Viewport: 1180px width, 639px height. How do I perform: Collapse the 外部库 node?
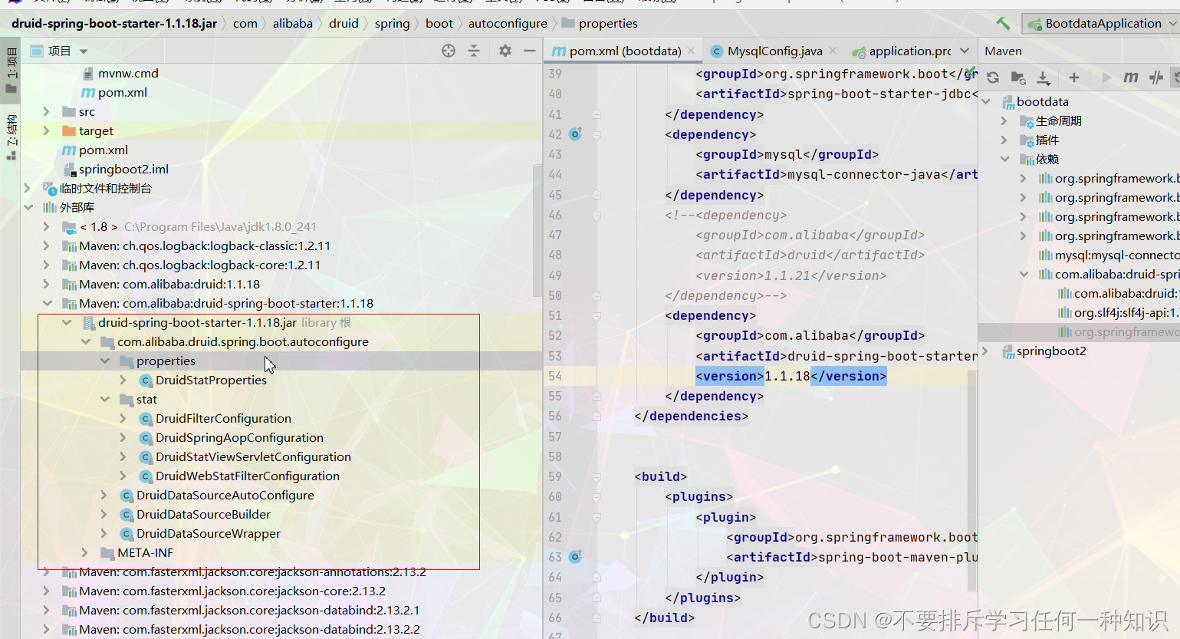point(28,207)
